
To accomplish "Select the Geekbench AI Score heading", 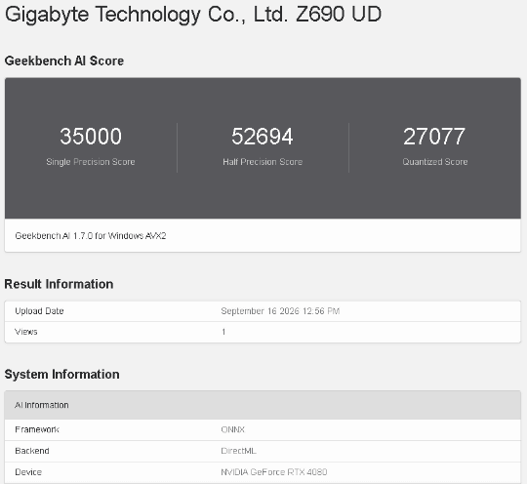I will (64, 60).
